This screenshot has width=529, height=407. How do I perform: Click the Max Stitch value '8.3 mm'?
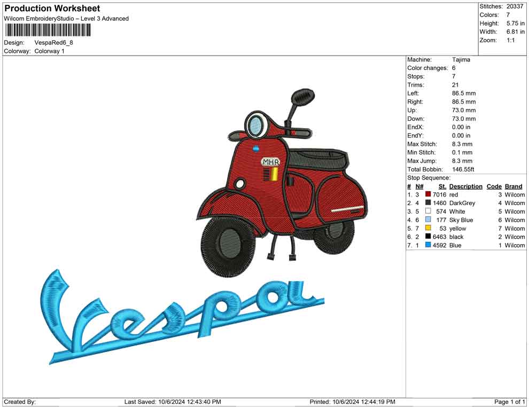pyautogui.click(x=462, y=144)
